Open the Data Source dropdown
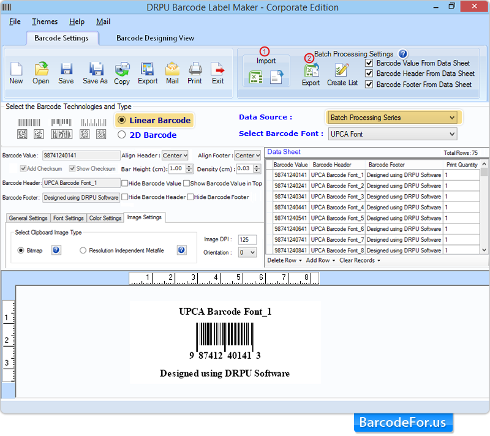Screen dimensions: 490x436 pyautogui.click(x=392, y=118)
